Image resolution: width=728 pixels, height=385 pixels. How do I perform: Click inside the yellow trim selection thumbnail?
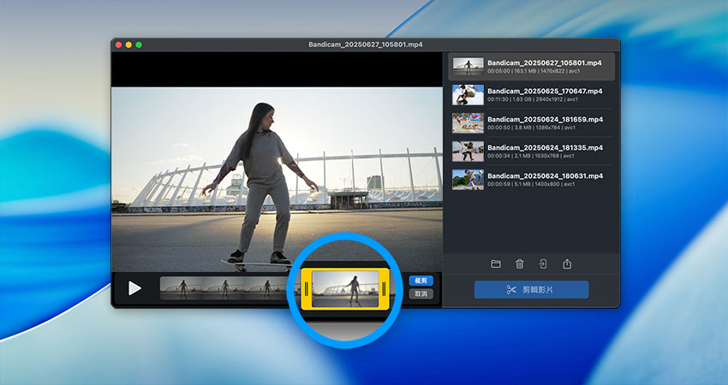(345, 288)
